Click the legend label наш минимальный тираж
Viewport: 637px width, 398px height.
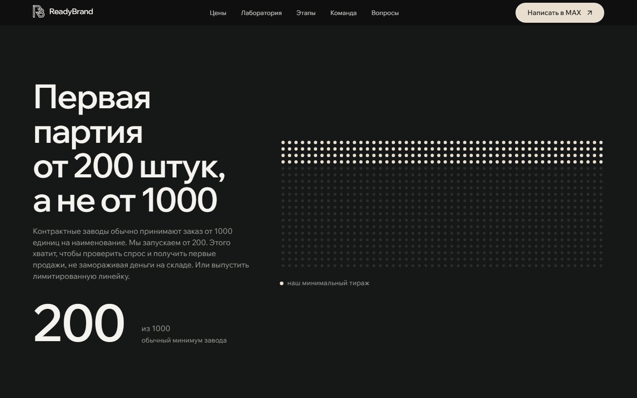point(328,283)
